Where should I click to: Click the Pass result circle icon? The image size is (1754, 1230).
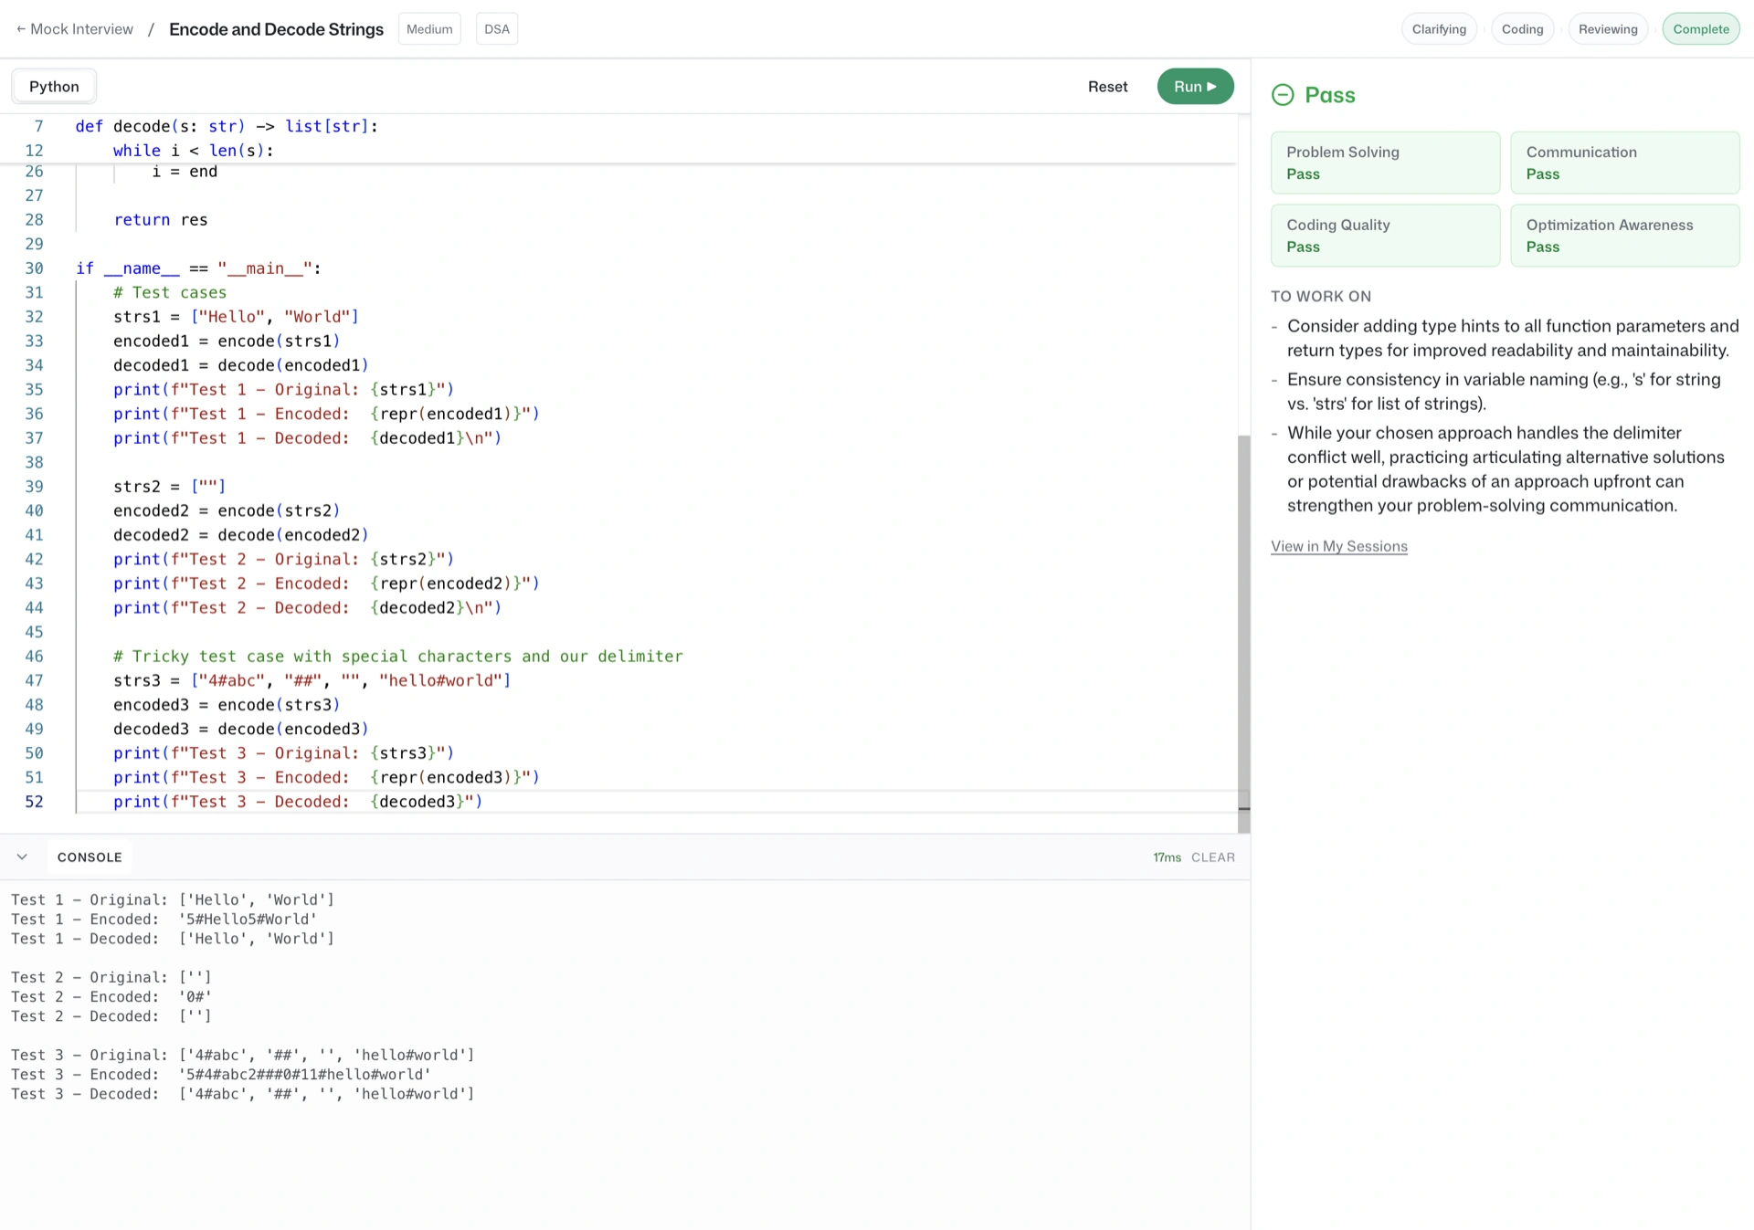[1283, 95]
